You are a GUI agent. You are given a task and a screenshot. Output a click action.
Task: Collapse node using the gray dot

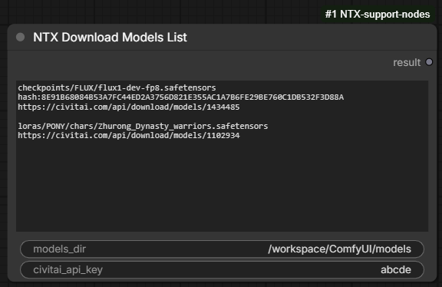(x=20, y=37)
